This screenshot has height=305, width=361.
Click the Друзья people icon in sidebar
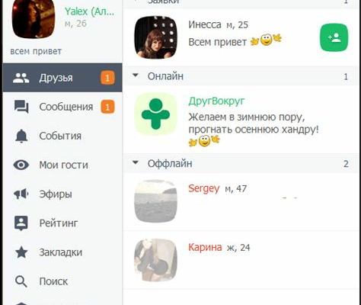21,78
